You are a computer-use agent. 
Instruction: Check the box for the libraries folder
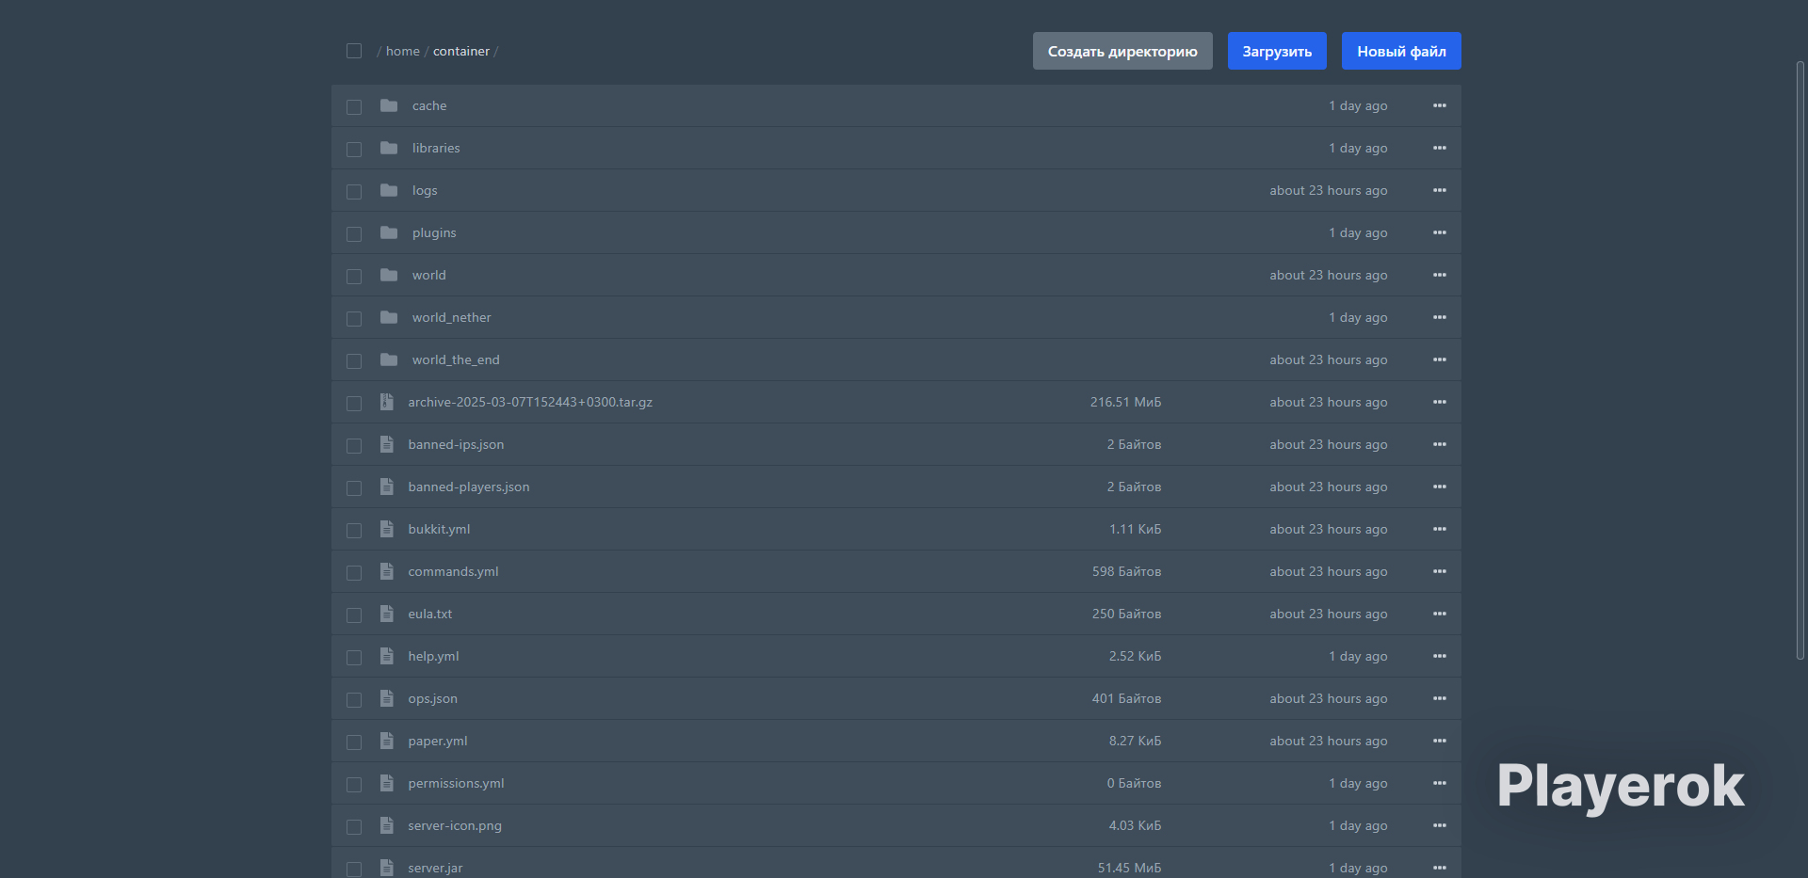354,150
